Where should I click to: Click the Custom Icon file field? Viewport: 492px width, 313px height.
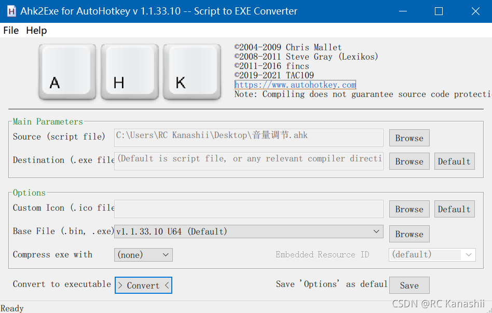click(x=249, y=209)
